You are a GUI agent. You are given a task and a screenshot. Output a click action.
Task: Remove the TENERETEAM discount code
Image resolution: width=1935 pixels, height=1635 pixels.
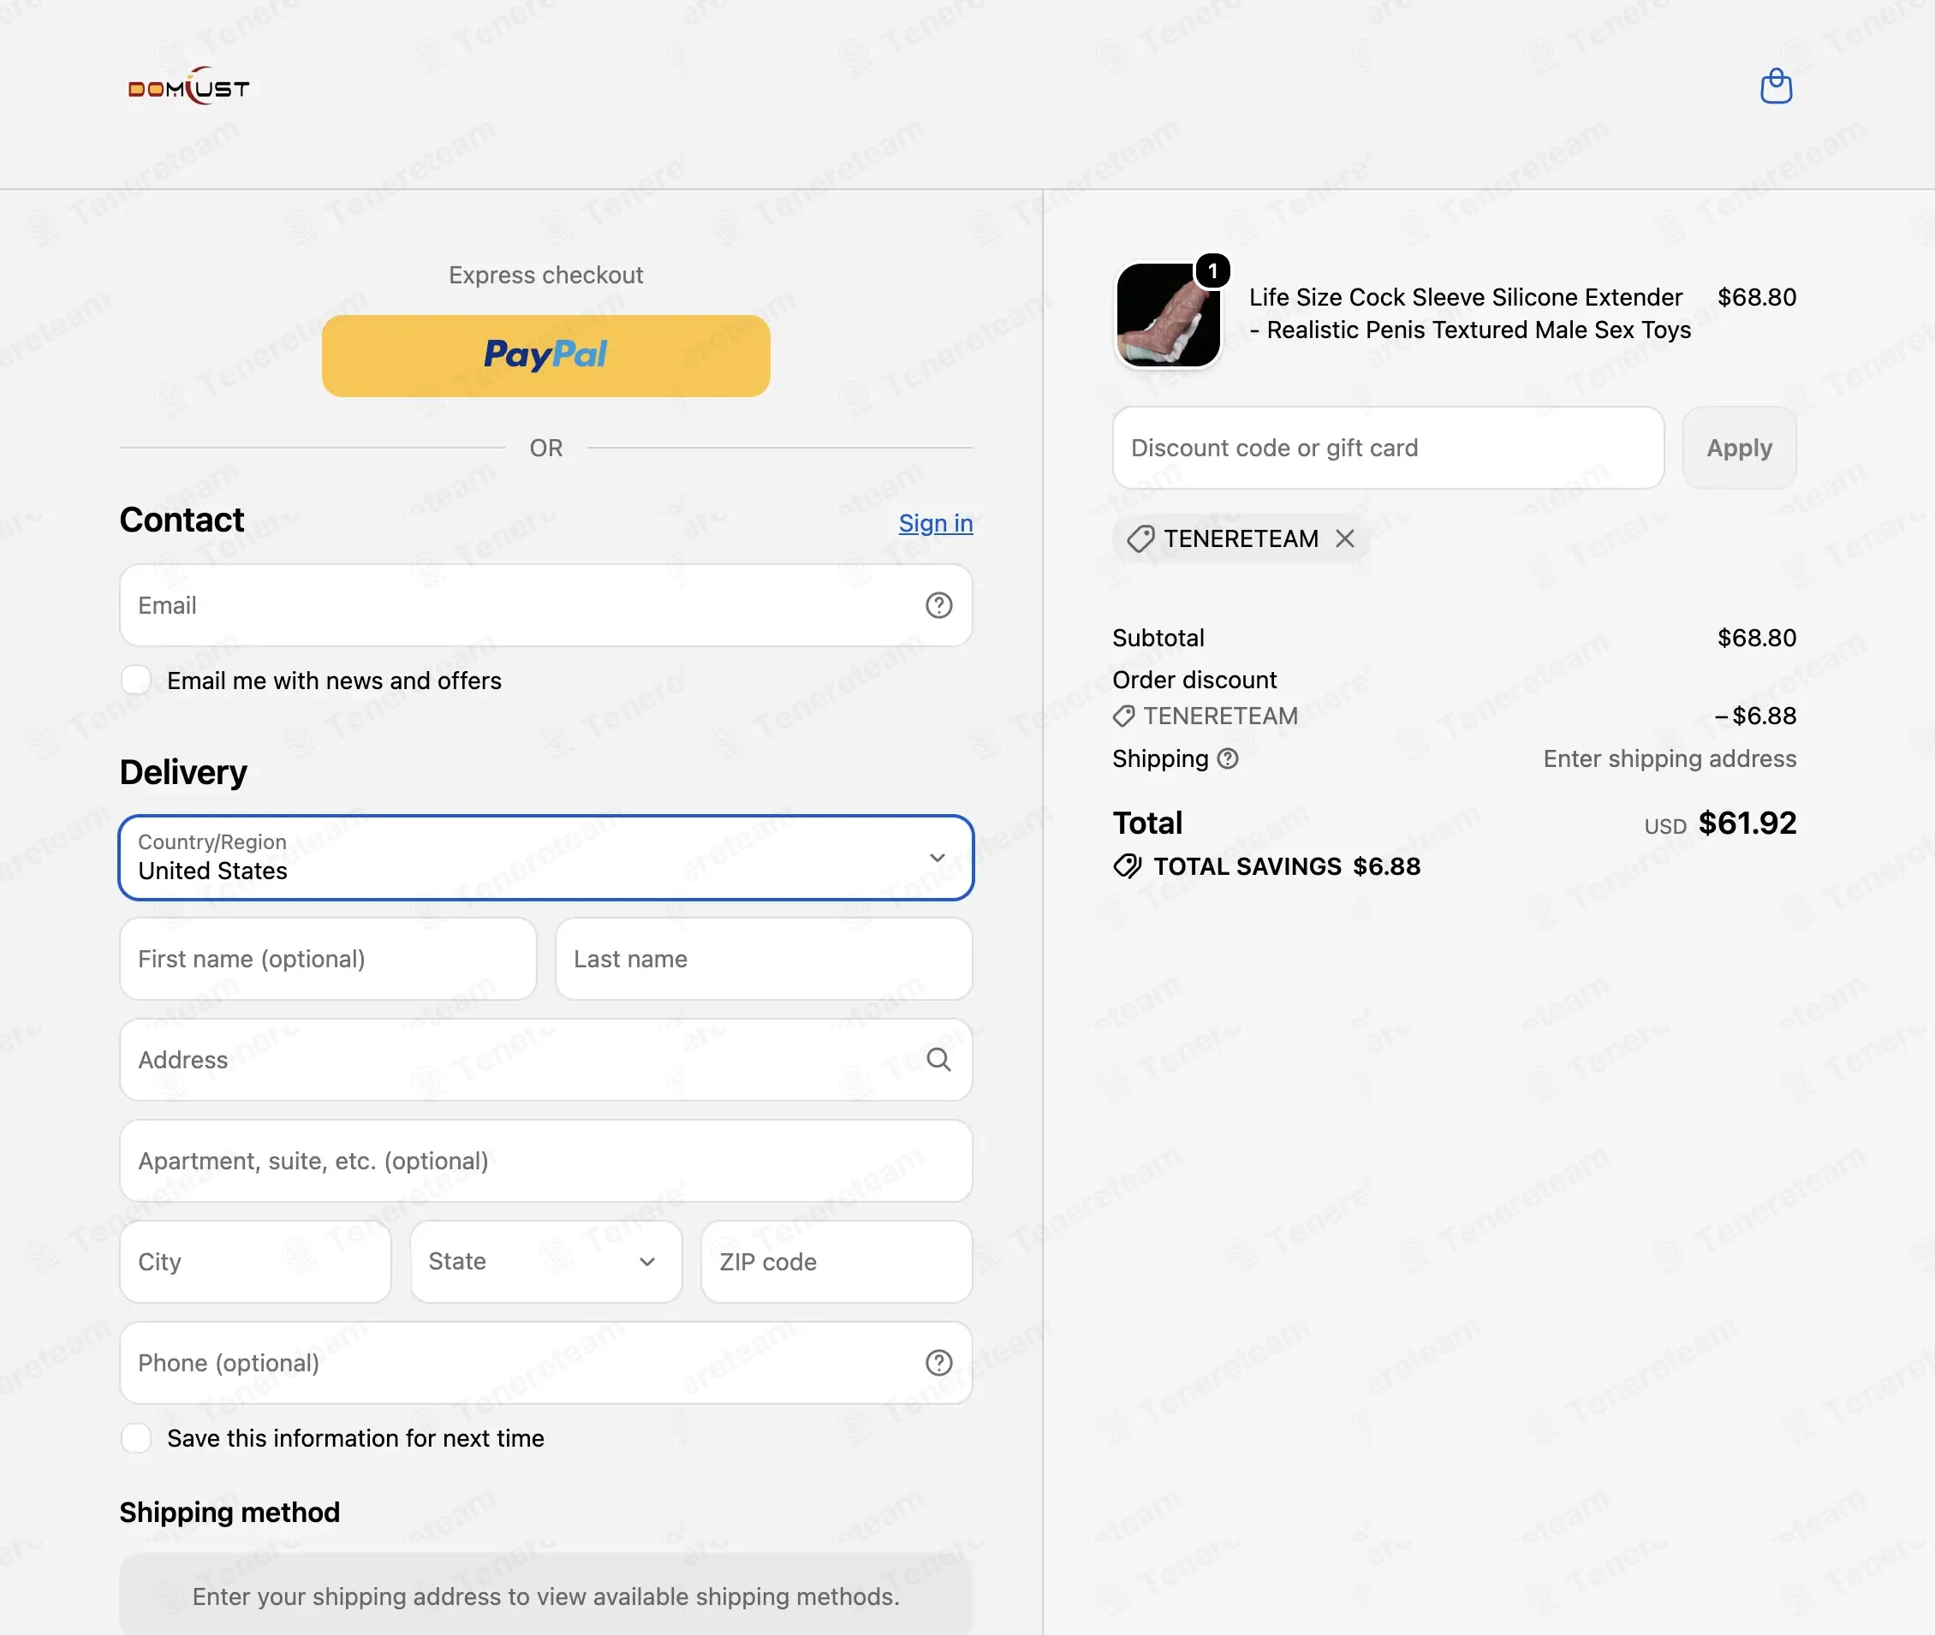point(1344,538)
